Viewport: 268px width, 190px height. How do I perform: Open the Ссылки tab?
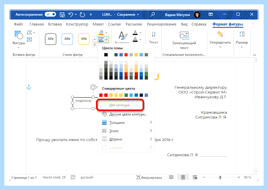pyautogui.click(x=114, y=24)
